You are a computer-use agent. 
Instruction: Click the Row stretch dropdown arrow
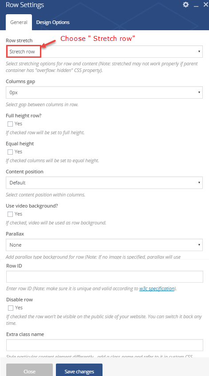click(199, 52)
